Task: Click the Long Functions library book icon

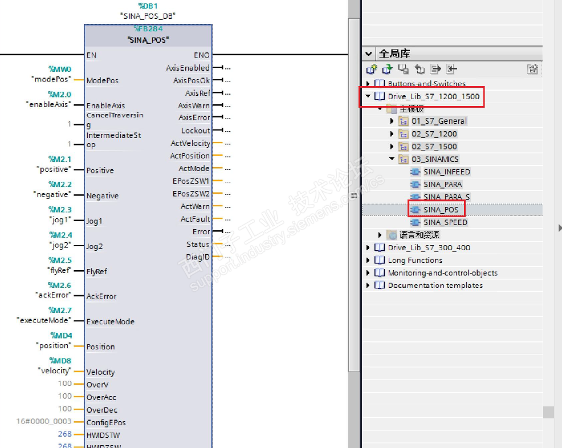Action: pos(380,260)
